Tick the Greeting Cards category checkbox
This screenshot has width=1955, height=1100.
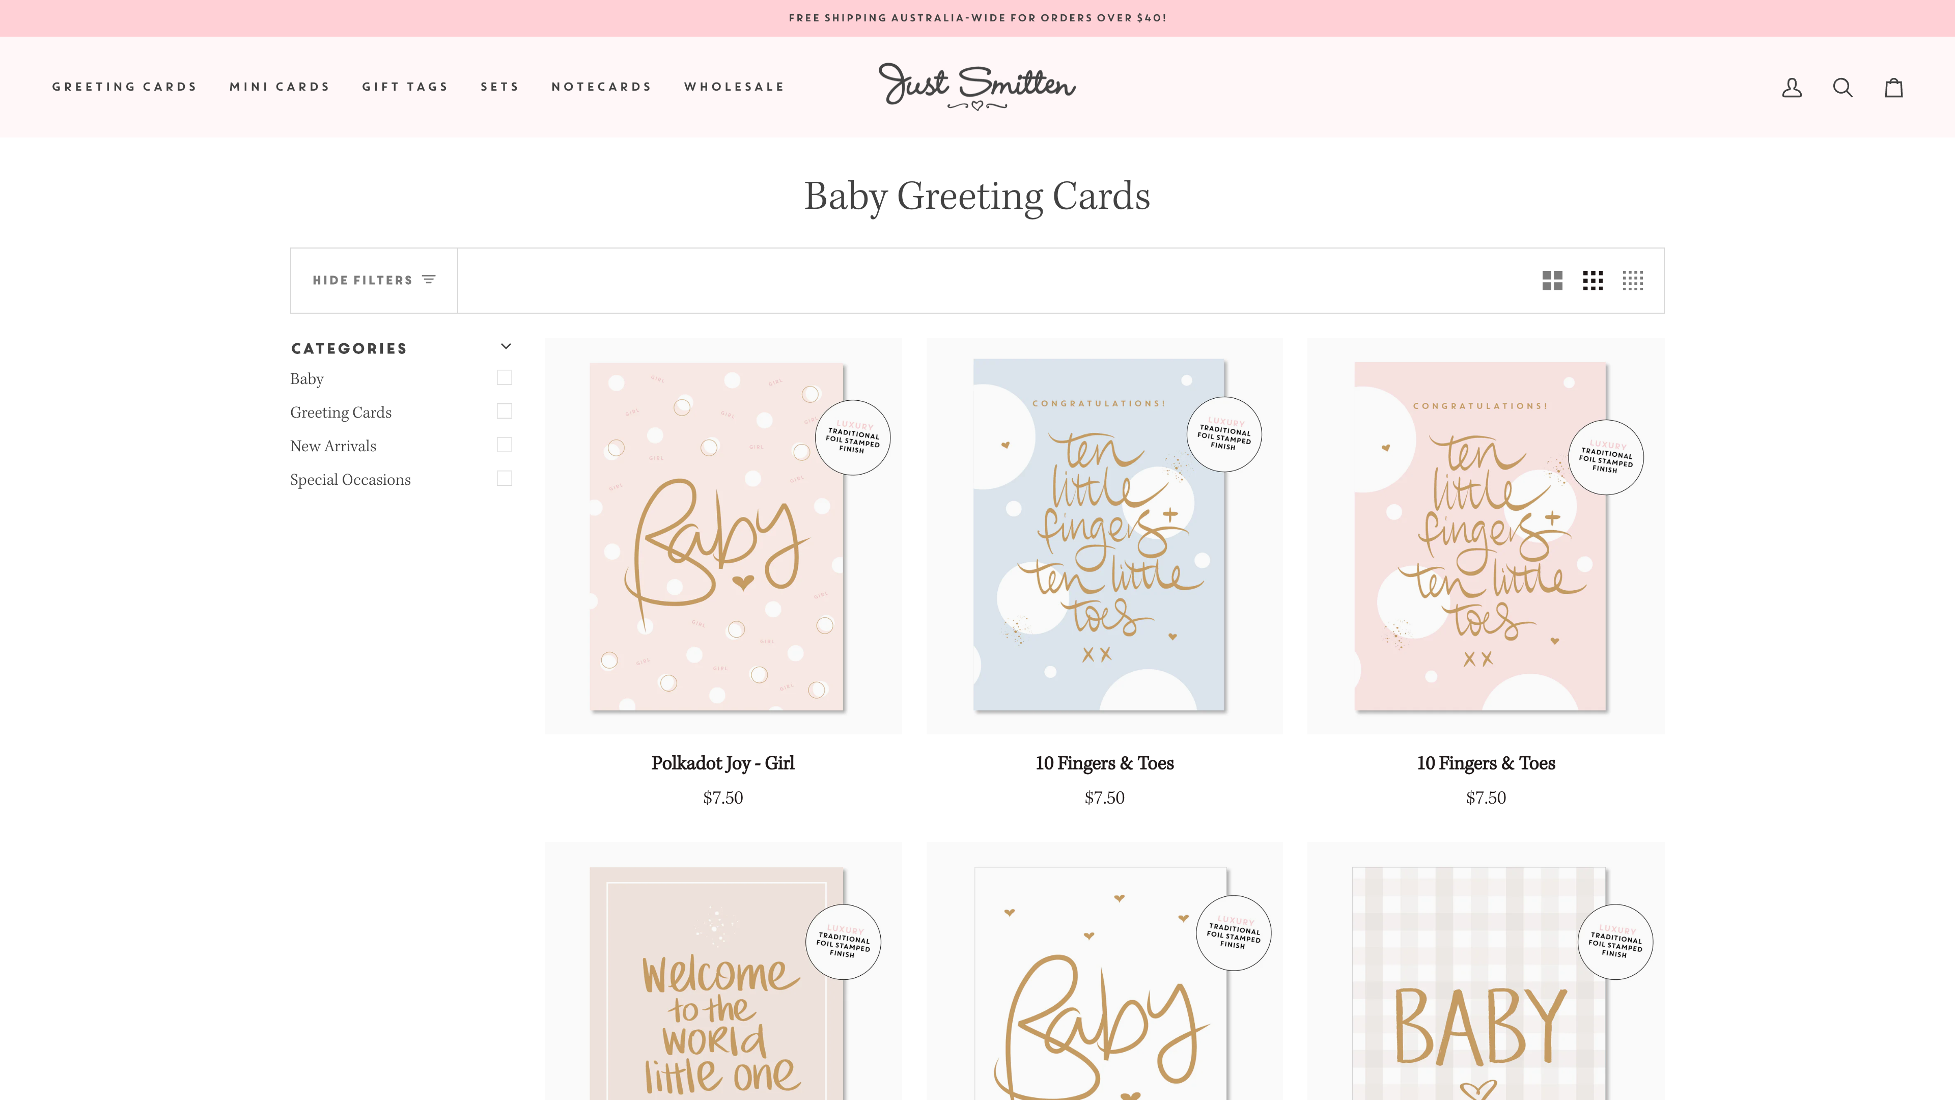coord(505,410)
